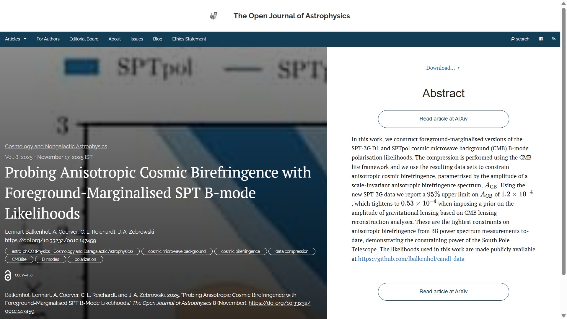Click the bottom Read article at ArXiv button

pos(443,292)
